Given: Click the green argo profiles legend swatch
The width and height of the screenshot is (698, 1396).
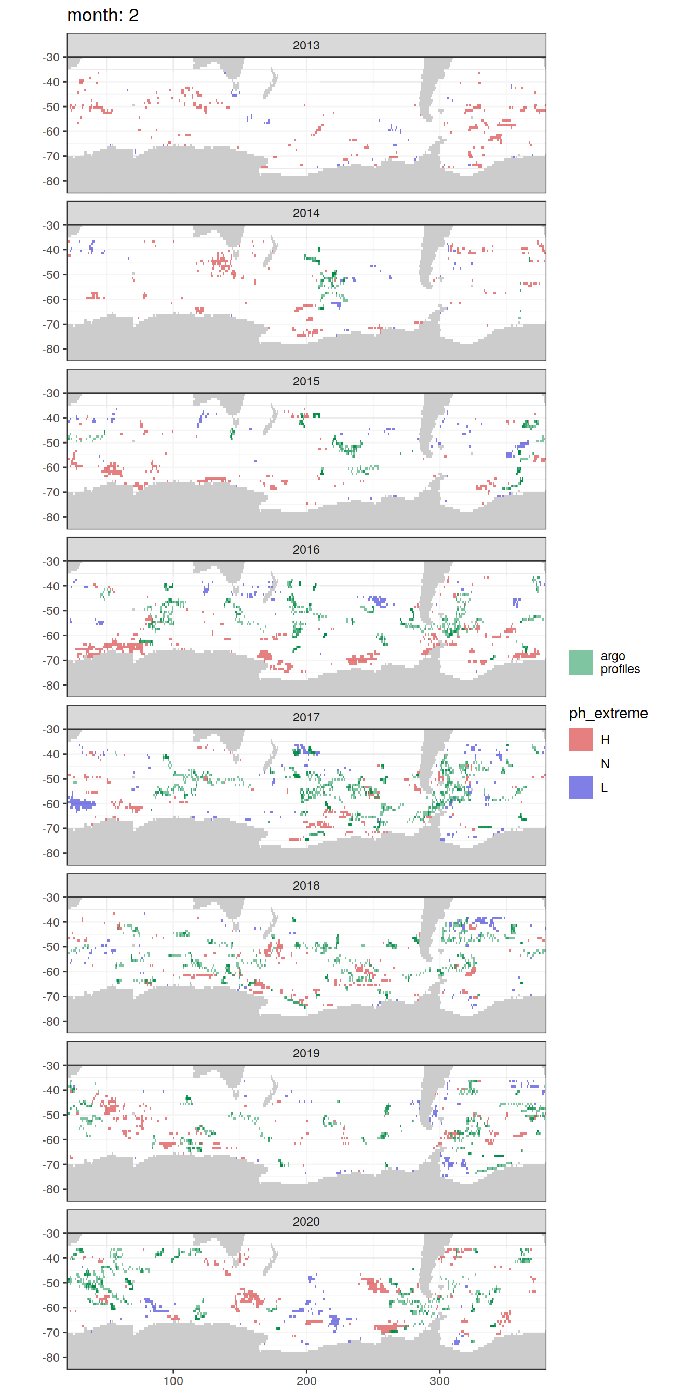Looking at the screenshot, I should pos(581,662).
